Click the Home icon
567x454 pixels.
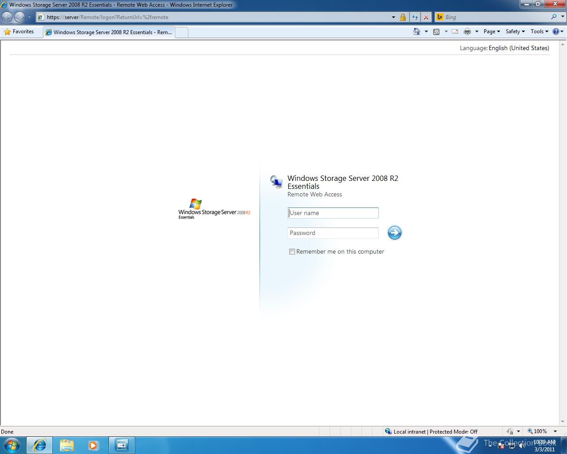[416, 31]
